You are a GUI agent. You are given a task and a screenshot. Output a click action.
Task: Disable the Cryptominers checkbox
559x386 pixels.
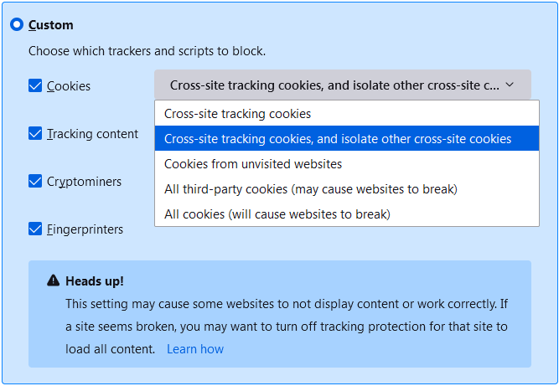click(35, 181)
